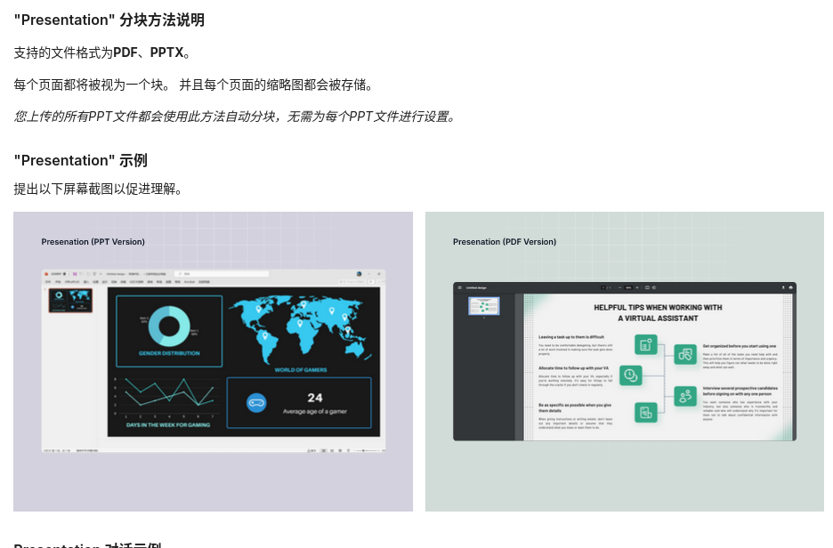833x548 pixels.
Task: Click "Allocate time to follow up with your VA"
Action: [x=573, y=368]
